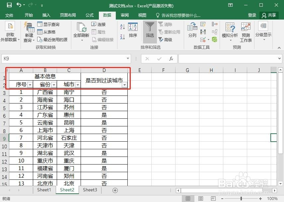Screen dimensions: 284x202
Task: Switch to the Sheet3 worksheet tab
Action: click(90, 190)
